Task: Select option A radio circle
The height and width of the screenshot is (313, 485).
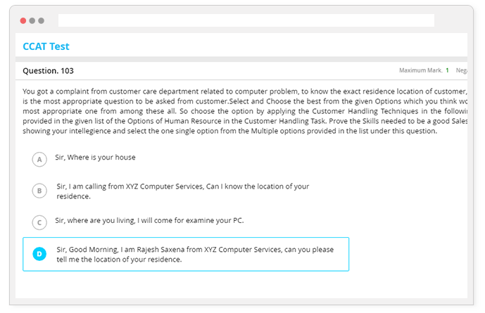Action: (x=39, y=160)
